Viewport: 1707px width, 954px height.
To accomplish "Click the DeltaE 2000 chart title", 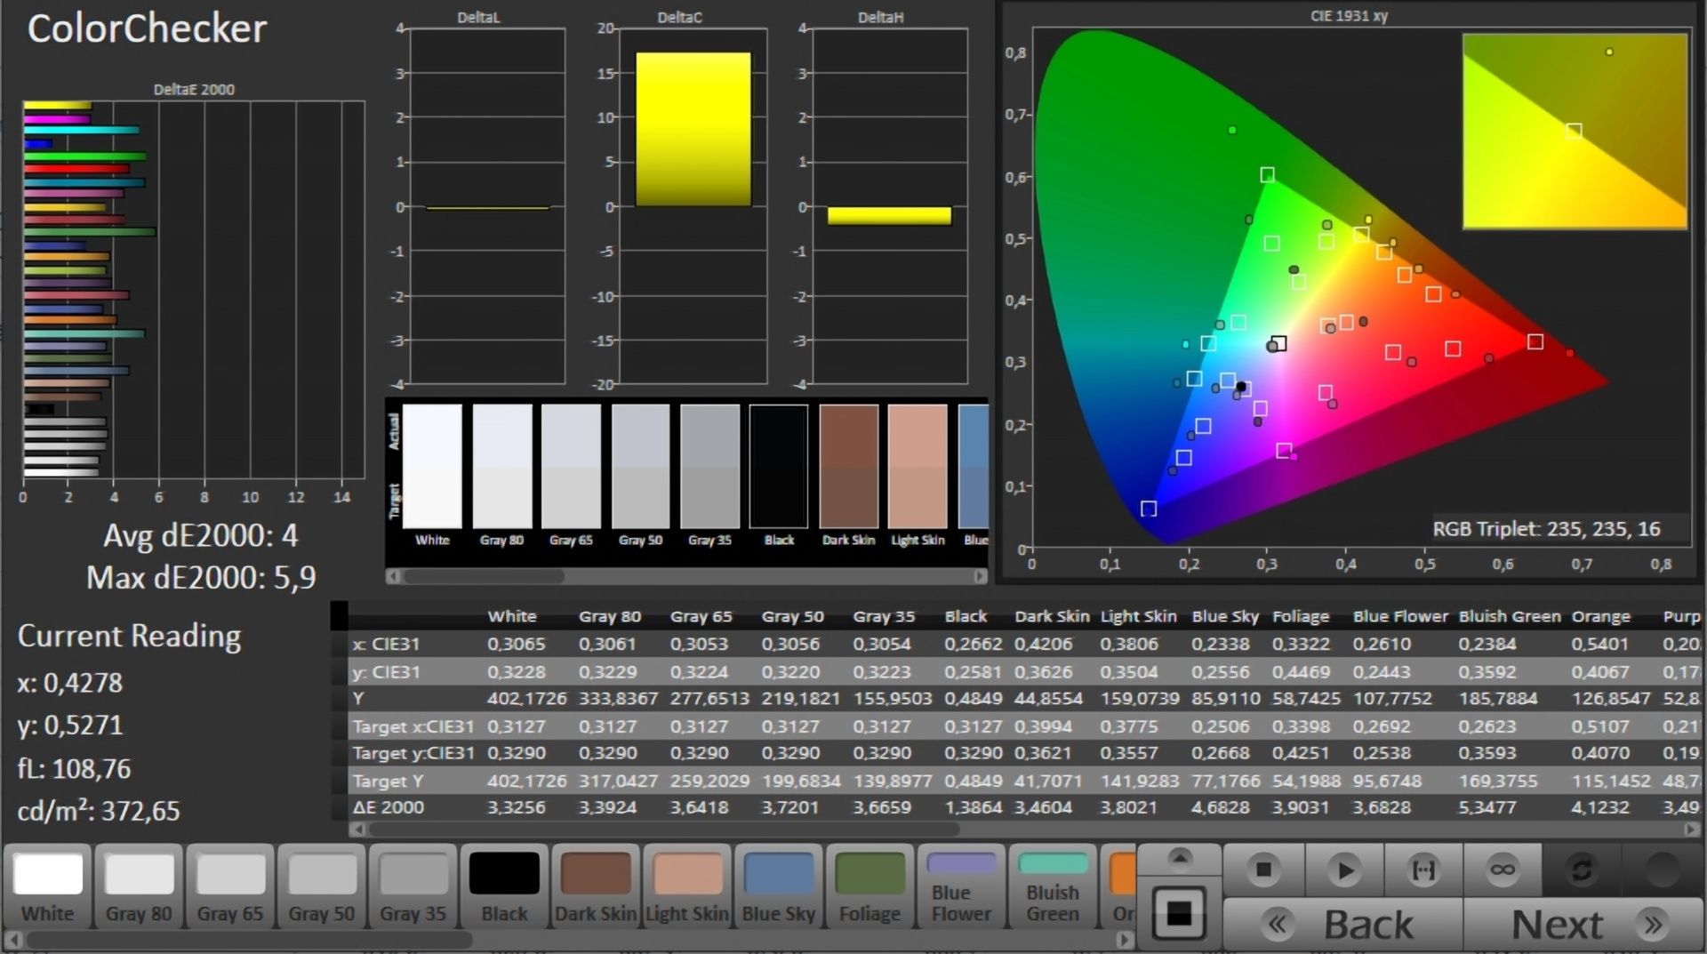I will click(x=194, y=89).
